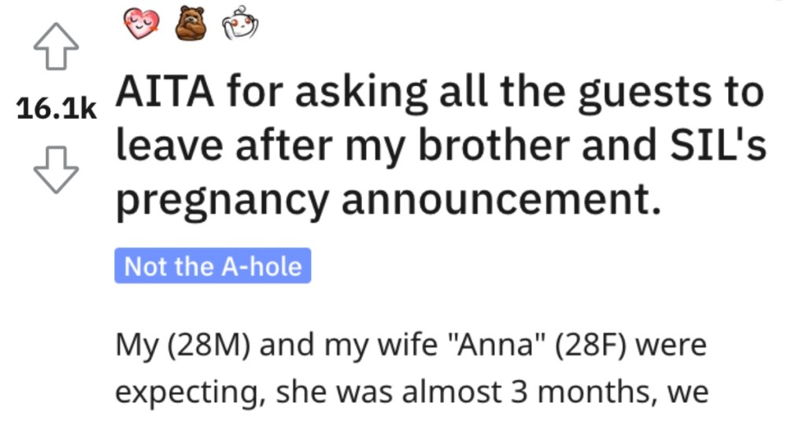Click the Snoo facepalm award icon

239,23
